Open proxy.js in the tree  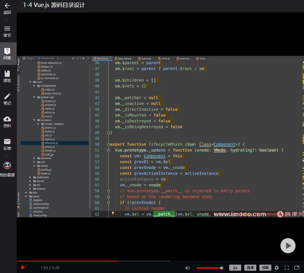pyautogui.click(x=48, y=147)
